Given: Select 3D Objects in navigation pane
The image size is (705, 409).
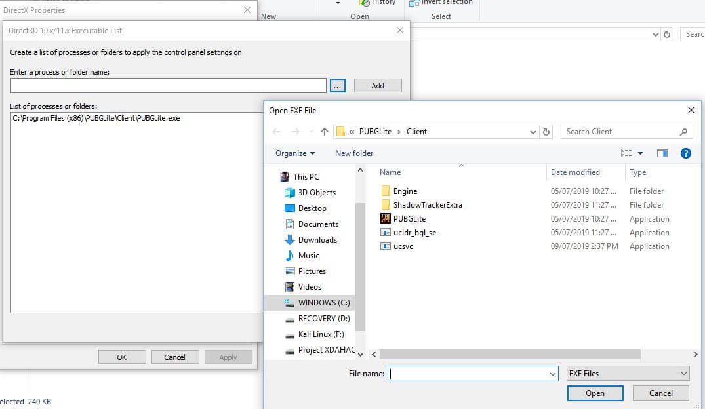Looking at the screenshot, I should 317,192.
